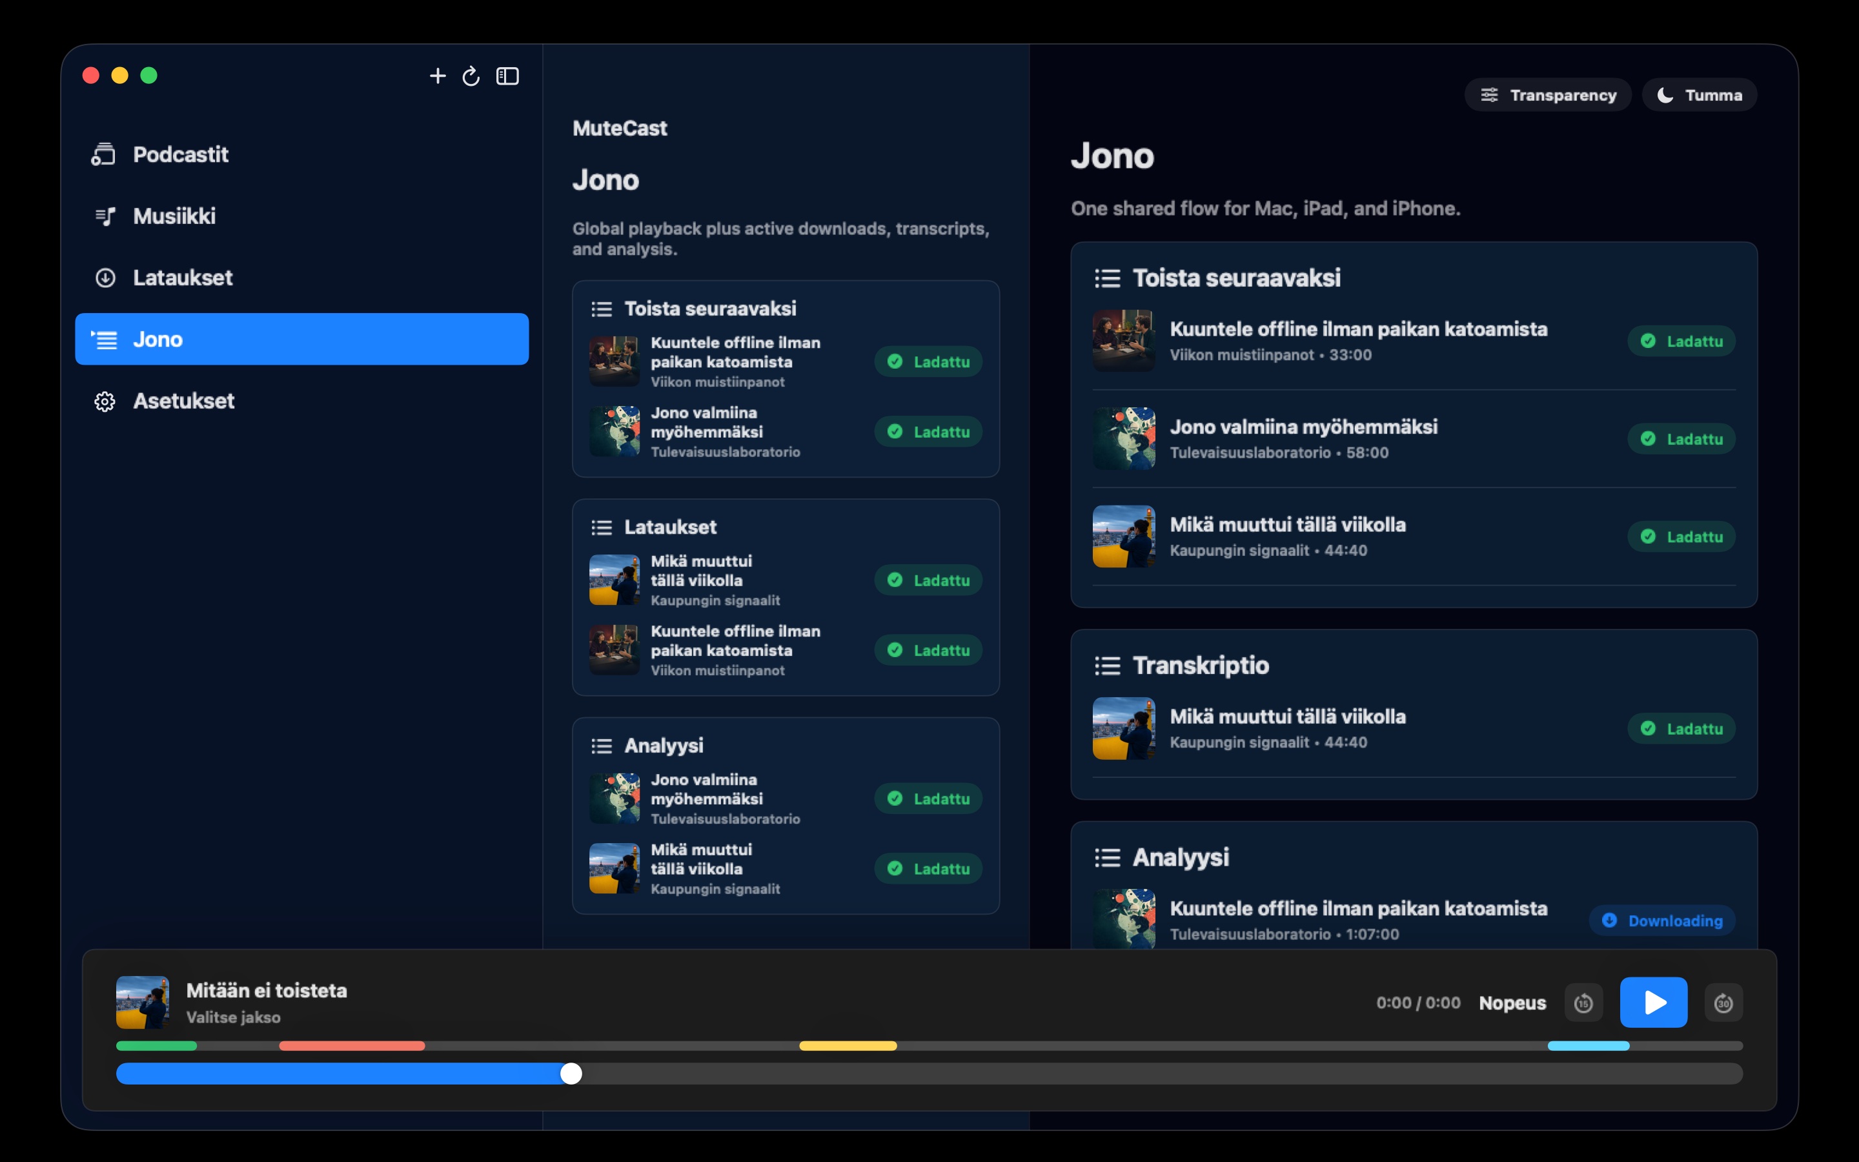Click Ladattu badge for Kuuntele offline in middle Lataukset card
The height and width of the screenshot is (1162, 1859).
pos(928,650)
